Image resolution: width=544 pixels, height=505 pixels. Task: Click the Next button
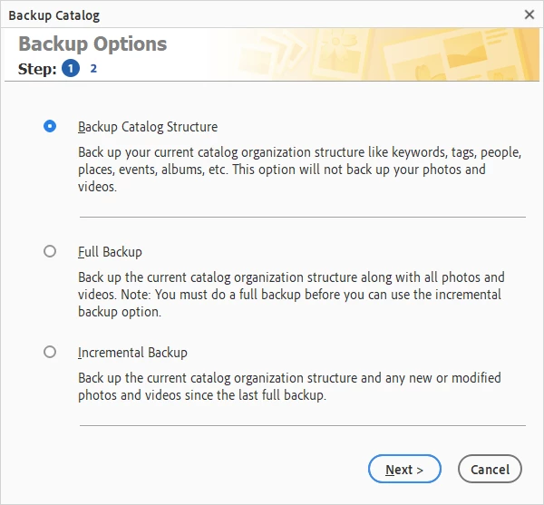click(404, 470)
